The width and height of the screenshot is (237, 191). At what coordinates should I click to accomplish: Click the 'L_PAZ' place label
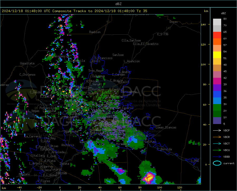coord(195,161)
